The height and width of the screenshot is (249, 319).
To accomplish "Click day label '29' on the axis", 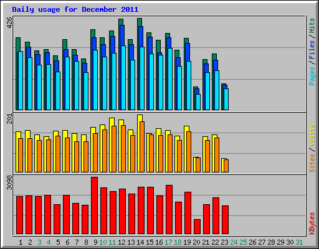I will click(280, 242).
